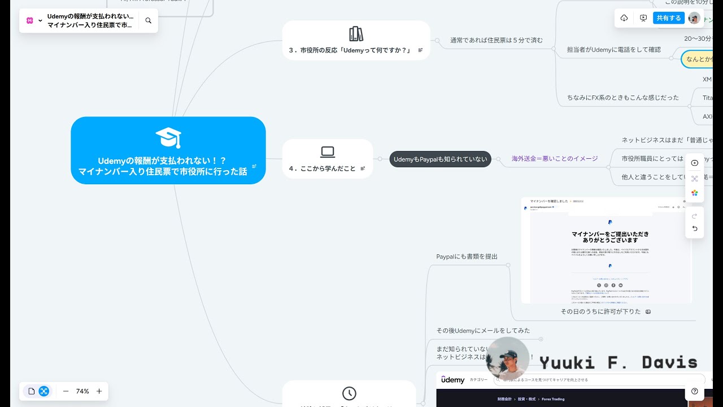The image size is (723, 407).
Task: Click the laptop icon on topic 4
Action: click(328, 152)
